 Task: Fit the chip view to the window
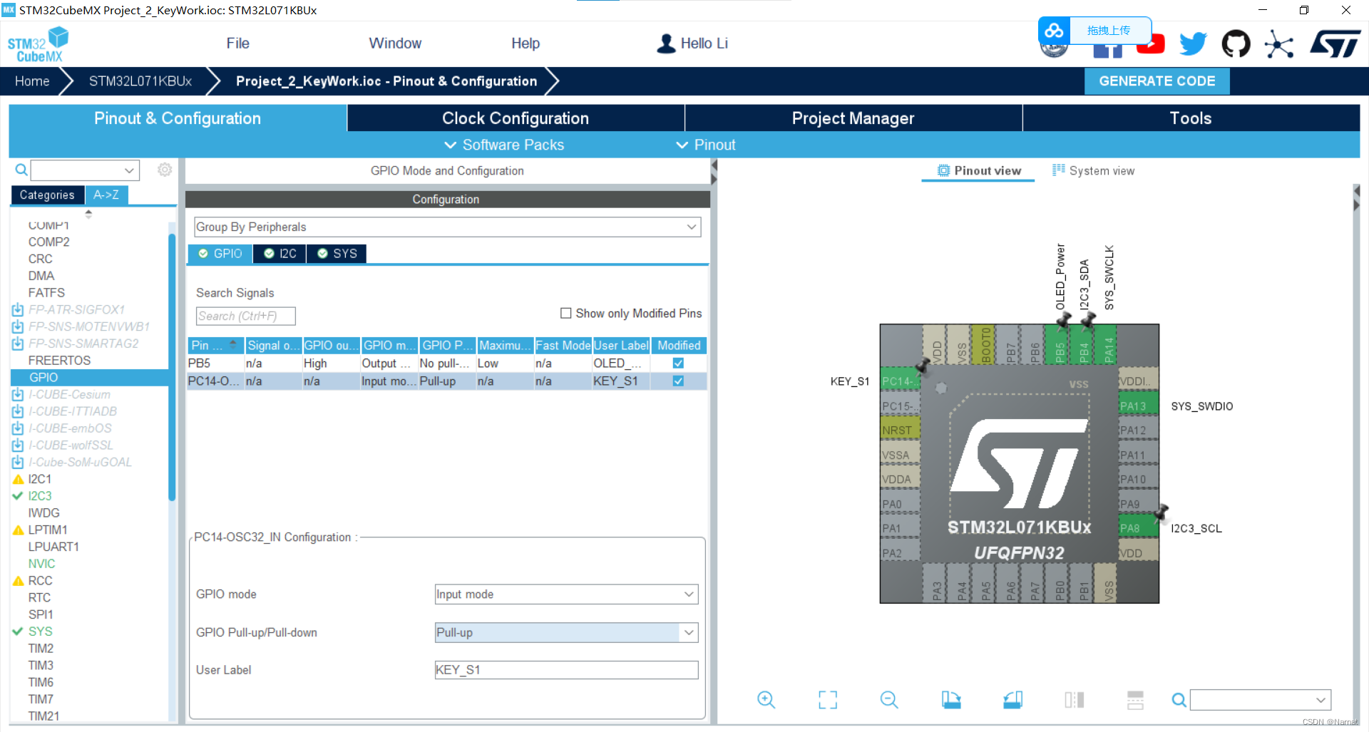(x=828, y=700)
